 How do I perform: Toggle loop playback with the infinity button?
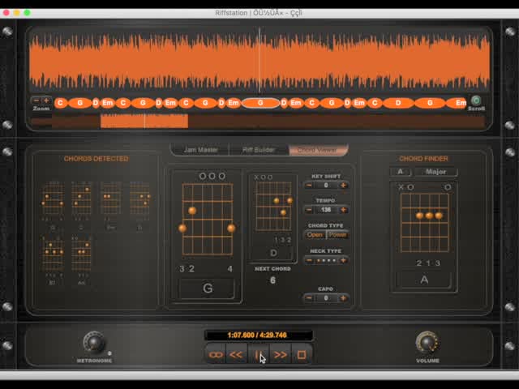[x=216, y=354]
